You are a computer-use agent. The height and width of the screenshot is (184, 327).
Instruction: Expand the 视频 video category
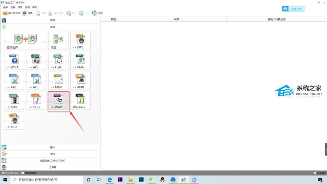pos(50,20)
